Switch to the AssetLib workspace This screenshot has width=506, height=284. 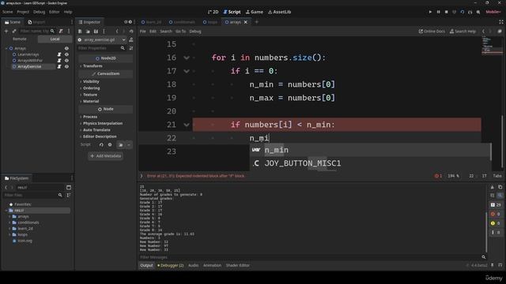point(279,12)
